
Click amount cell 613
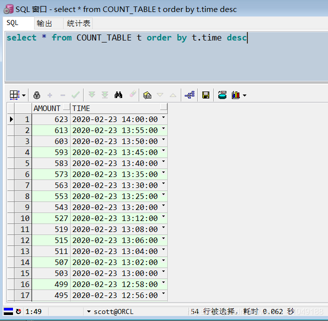(51, 130)
